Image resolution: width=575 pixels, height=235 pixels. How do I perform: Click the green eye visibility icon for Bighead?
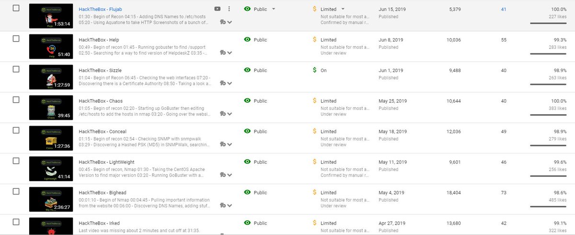pyautogui.click(x=247, y=192)
